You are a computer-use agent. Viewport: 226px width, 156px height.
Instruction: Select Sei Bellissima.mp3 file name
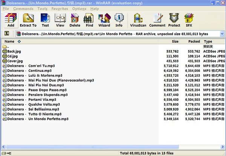point(33,109)
